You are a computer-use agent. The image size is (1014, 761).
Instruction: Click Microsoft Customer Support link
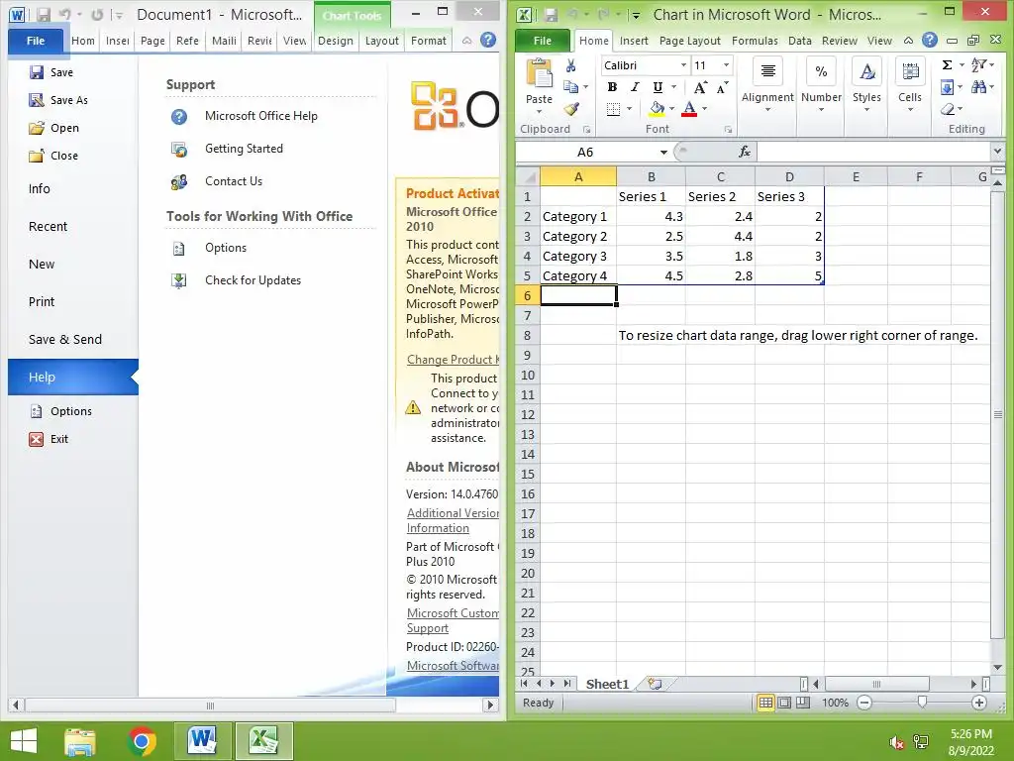[x=453, y=620]
